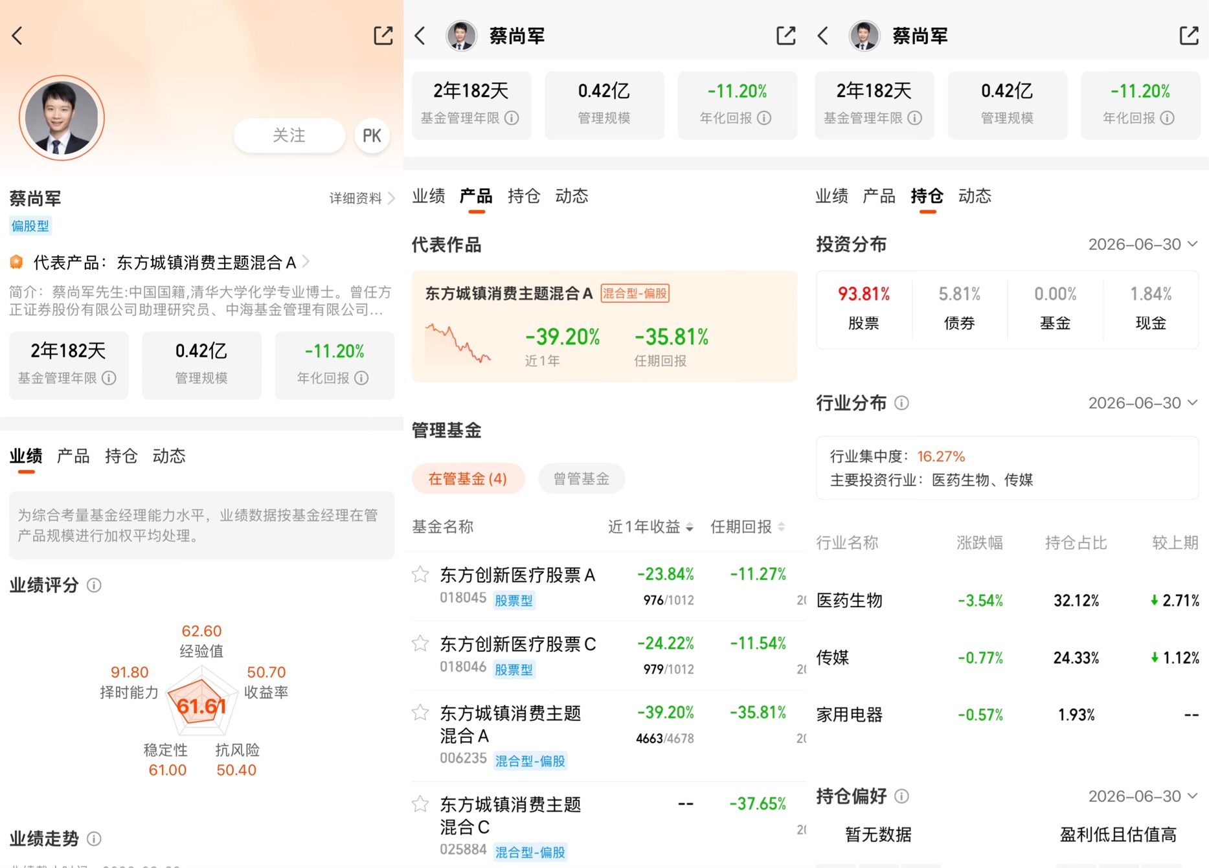Tap the share icon in the middle panel header
The image size is (1209, 868).
point(785,36)
